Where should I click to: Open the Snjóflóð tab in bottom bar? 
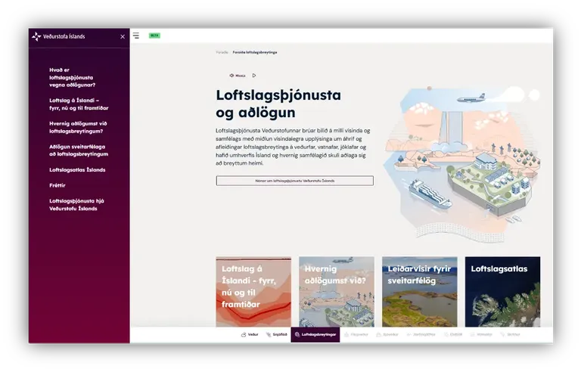[x=276, y=335]
